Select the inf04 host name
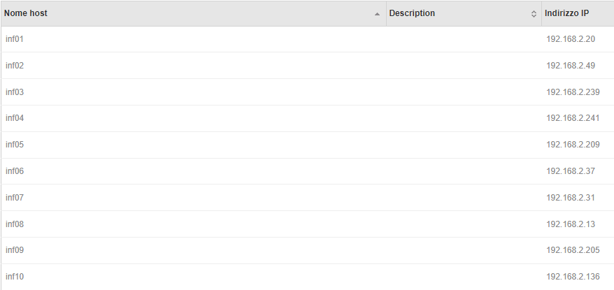Viewport: 614px width, 290px height. pos(15,118)
